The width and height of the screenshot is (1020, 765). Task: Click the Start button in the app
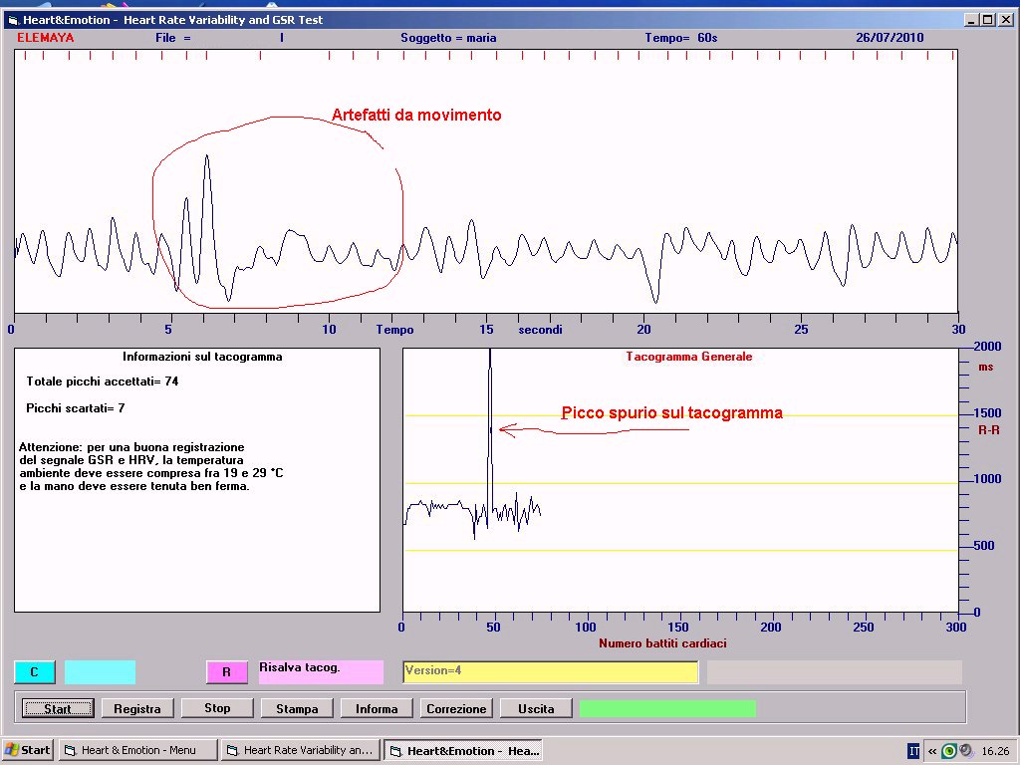click(x=58, y=708)
